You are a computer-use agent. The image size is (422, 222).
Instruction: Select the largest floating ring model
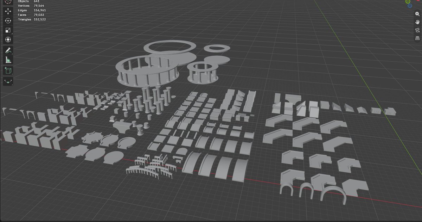[170, 47]
